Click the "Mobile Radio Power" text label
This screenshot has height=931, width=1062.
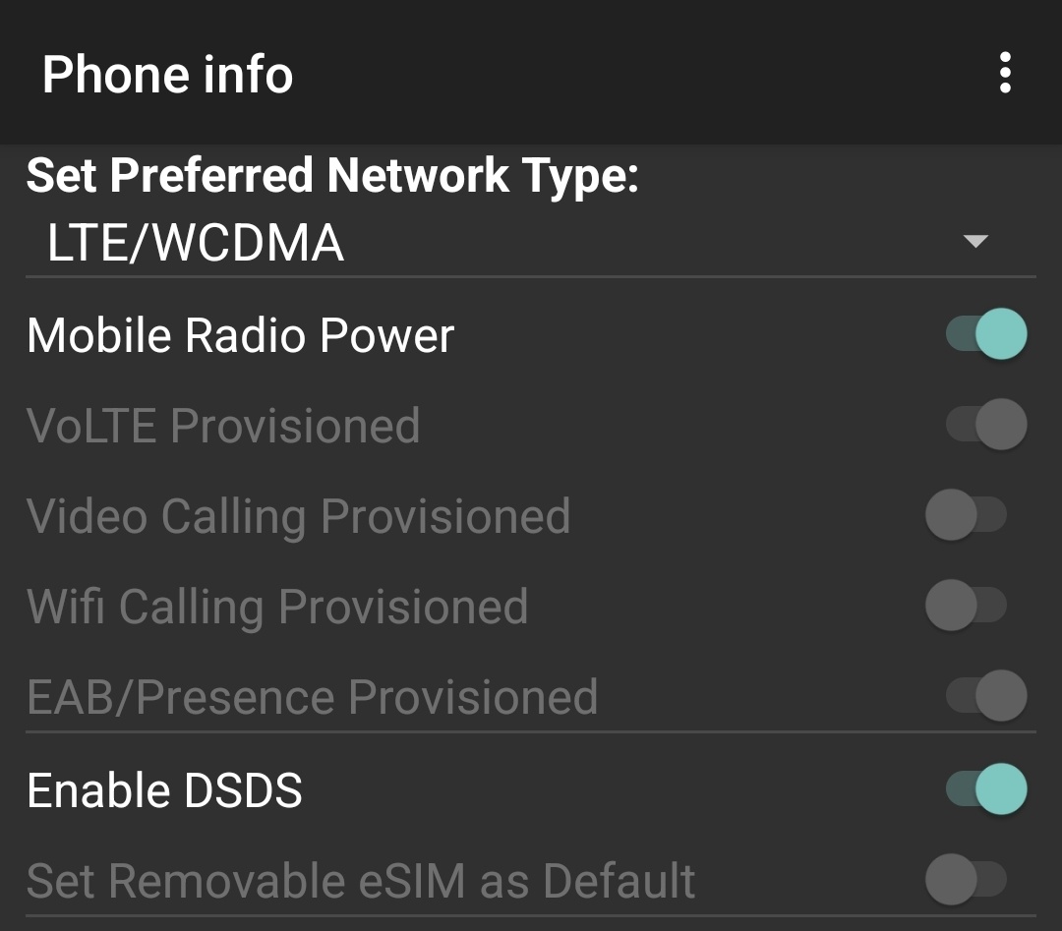(x=240, y=335)
